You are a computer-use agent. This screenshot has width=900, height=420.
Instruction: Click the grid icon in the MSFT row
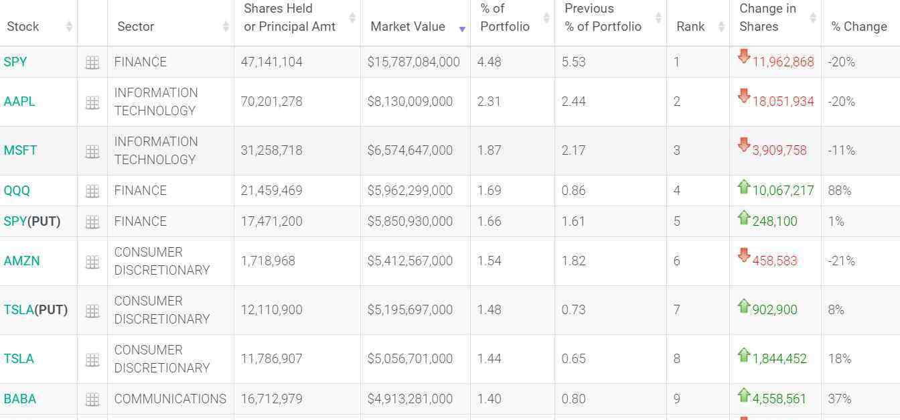pos(92,151)
